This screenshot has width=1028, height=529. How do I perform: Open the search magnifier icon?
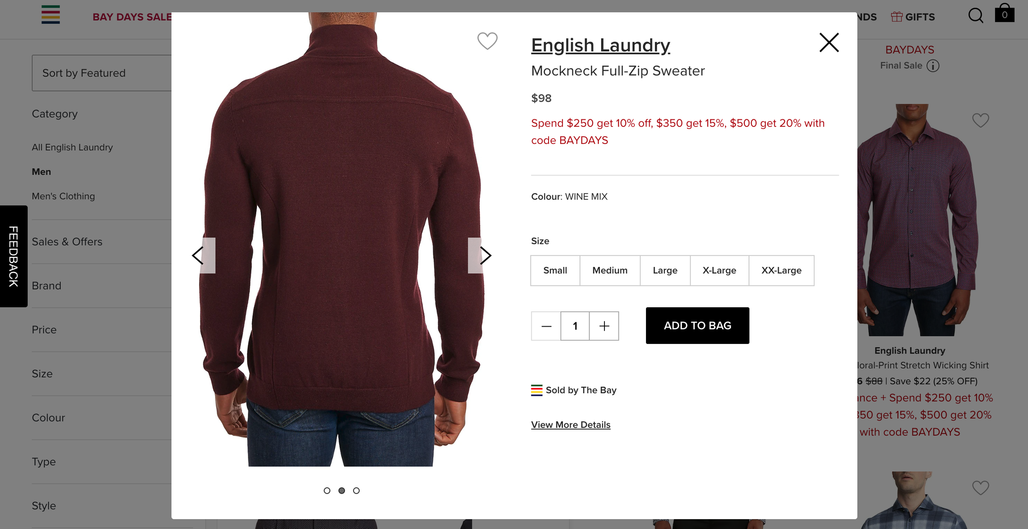tap(976, 16)
